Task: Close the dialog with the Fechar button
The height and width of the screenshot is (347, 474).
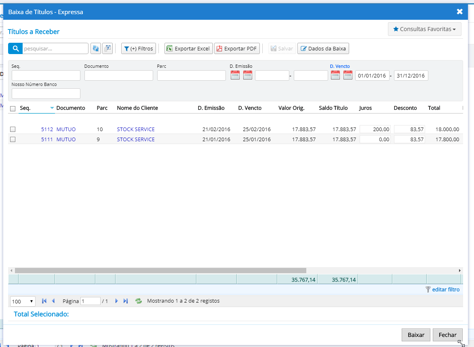Action: pos(447,334)
